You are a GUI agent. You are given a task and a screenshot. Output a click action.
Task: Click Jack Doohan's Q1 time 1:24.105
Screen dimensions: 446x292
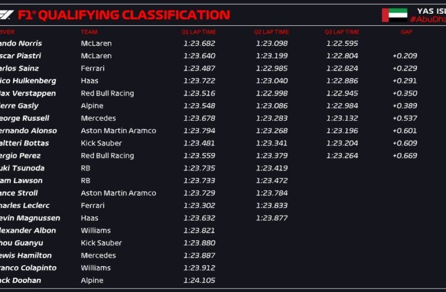tap(199, 280)
